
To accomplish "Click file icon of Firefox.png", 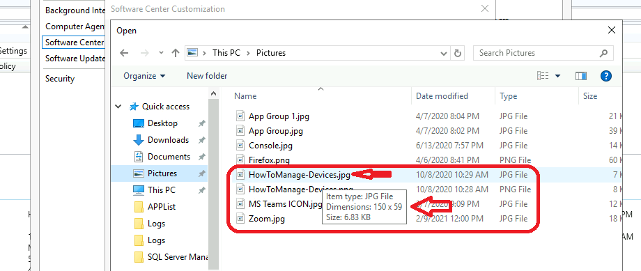I will click(x=240, y=160).
